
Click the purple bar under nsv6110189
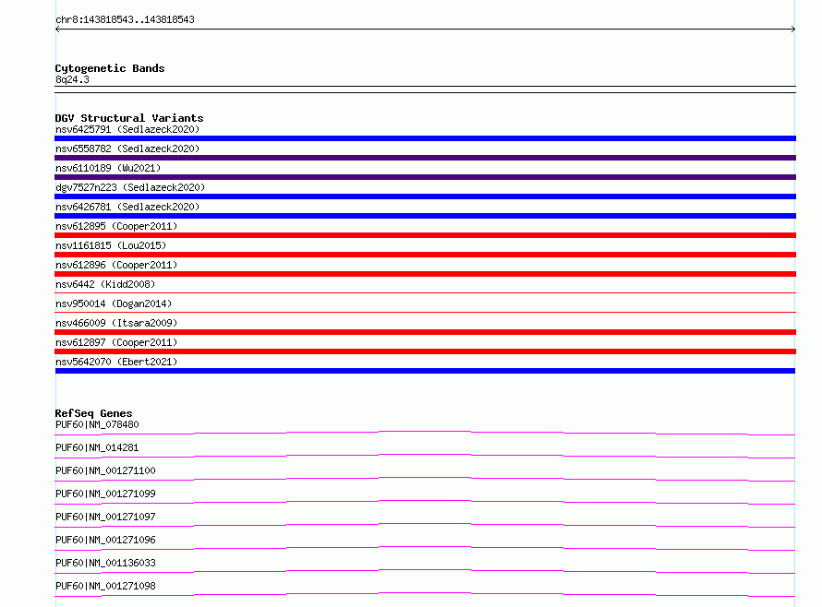click(x=425, y=177)
